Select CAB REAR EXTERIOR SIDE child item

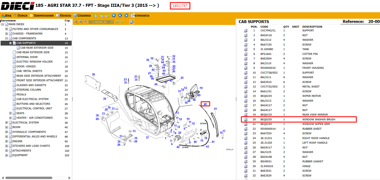(x=37, y=48)
